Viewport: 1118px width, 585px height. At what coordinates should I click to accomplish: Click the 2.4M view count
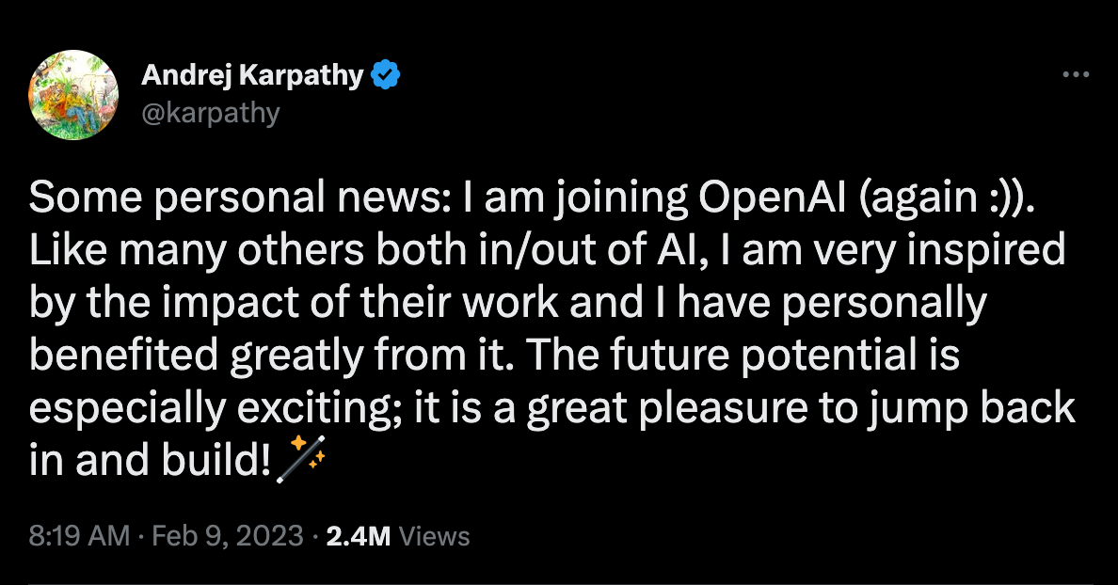(x=358, y=536)
